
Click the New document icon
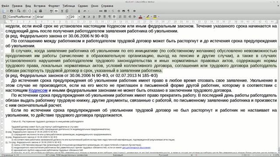click(4, 11)
